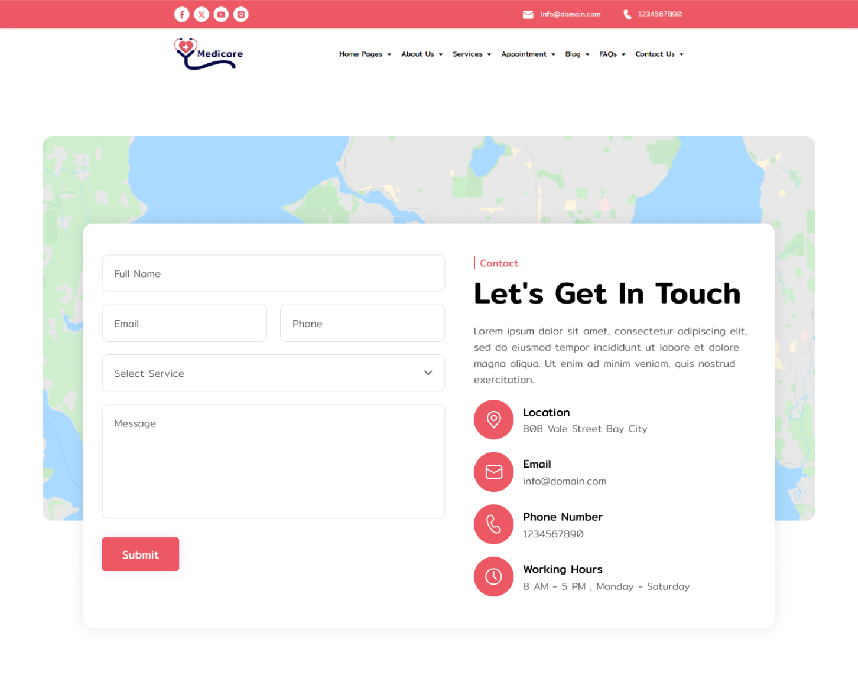Viewport: 858px width, 682px height.
Task: Click into the Message text area
Action: 273,461
